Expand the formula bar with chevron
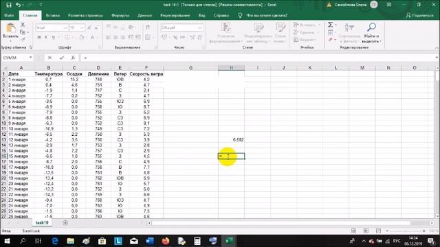The height and width of the screenshot is (247, 440). pos(437,58)
